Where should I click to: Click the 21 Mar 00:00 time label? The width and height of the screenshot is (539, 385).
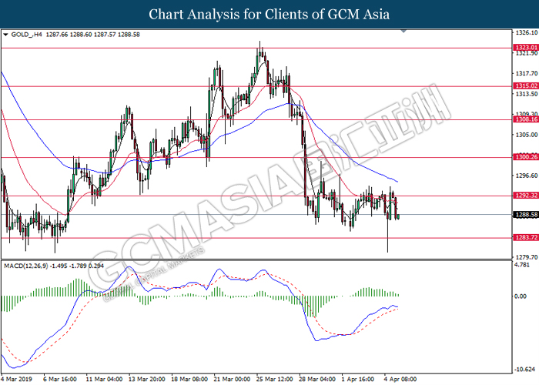pyautogui.click(x=232, y=379)
